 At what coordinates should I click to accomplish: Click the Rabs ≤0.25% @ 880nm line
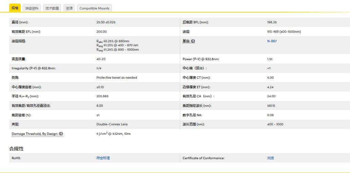tap(113, 41)
